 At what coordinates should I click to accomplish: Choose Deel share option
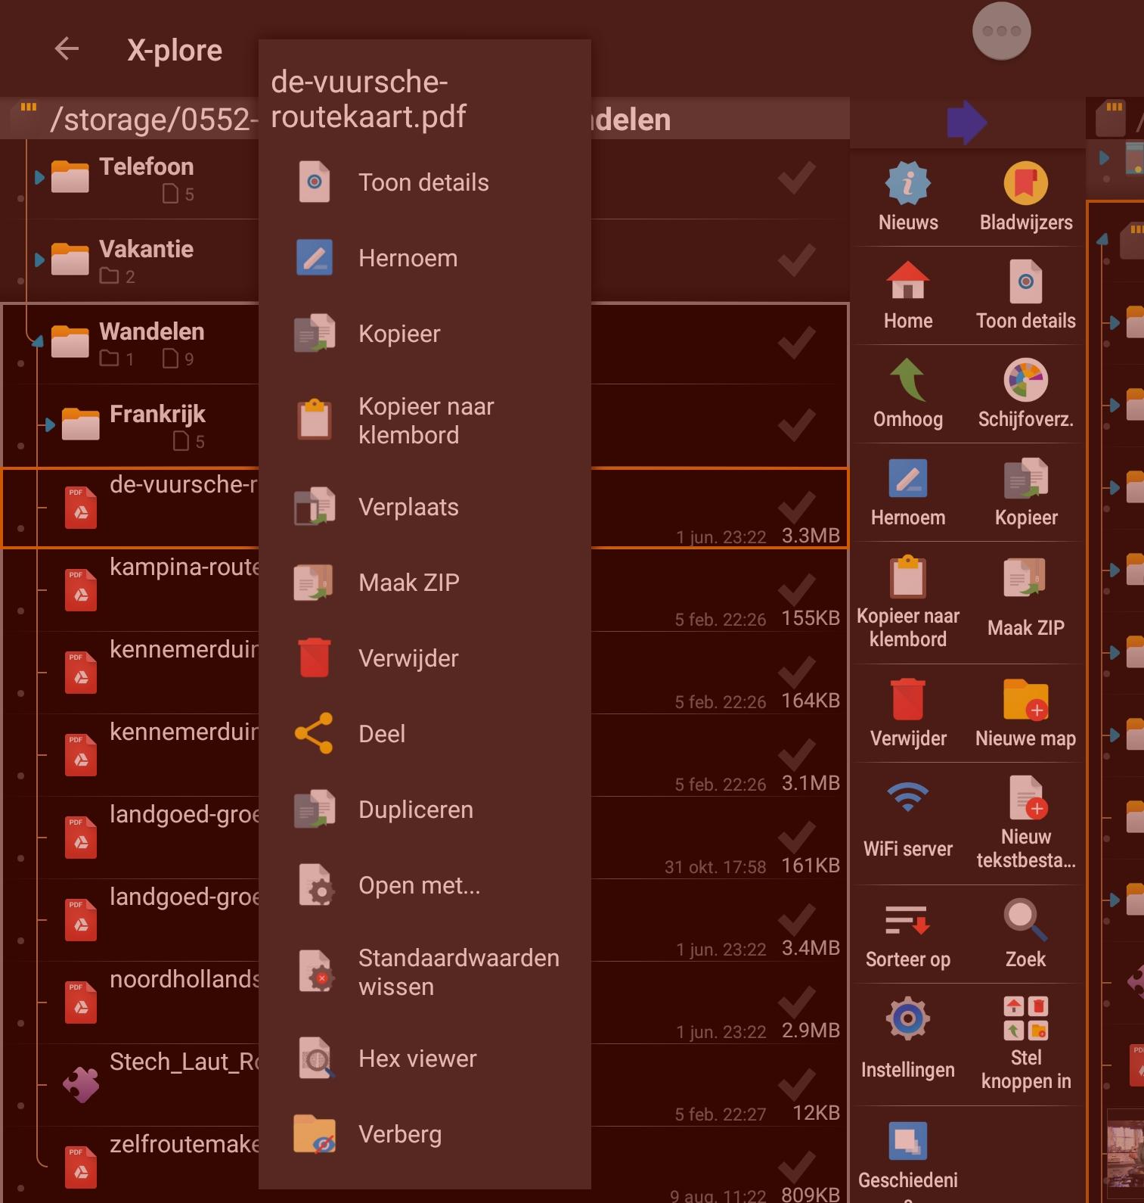pyautogui.click(x=424, y=734)
